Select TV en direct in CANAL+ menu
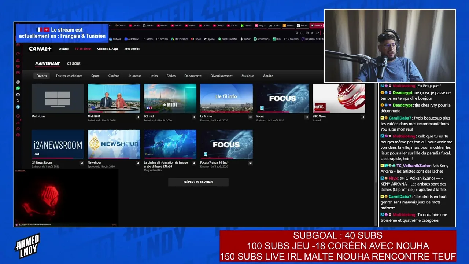Image resolution: width=469 pixels, height=264 pixels. pyautogui.click(x=83, y=49)
